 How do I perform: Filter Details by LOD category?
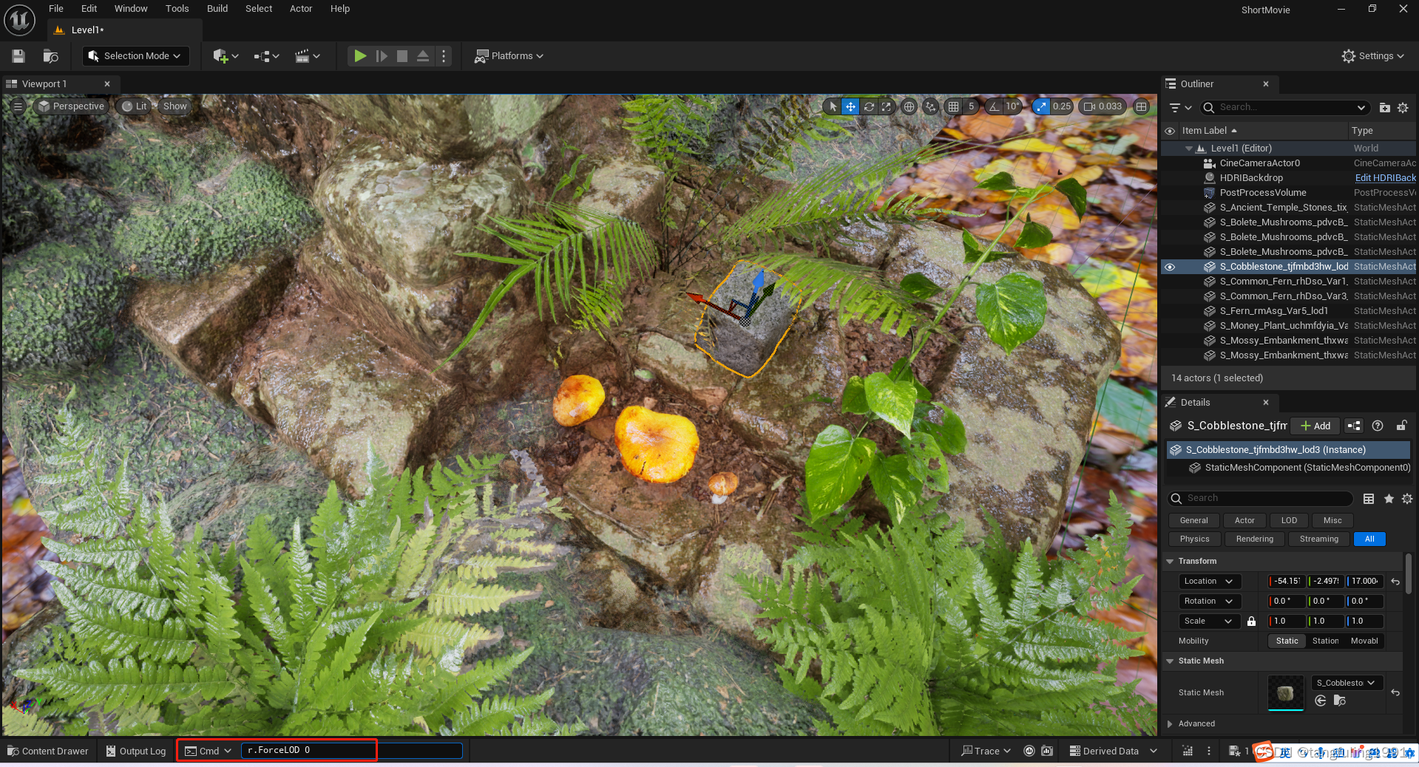(1289, 520)
